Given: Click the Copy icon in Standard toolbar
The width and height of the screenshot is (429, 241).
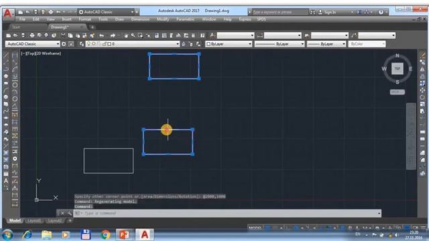Looking at the screenshot, I should (x=70, y=35).
